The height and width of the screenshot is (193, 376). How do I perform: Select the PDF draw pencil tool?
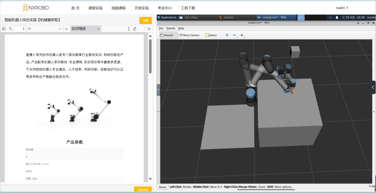pyautogui.click(x=135, y=29)
